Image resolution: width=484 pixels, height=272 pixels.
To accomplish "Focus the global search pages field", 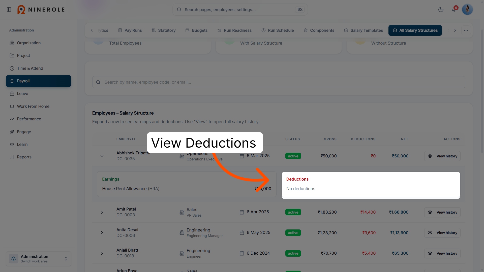I will (x=240, y=10).
